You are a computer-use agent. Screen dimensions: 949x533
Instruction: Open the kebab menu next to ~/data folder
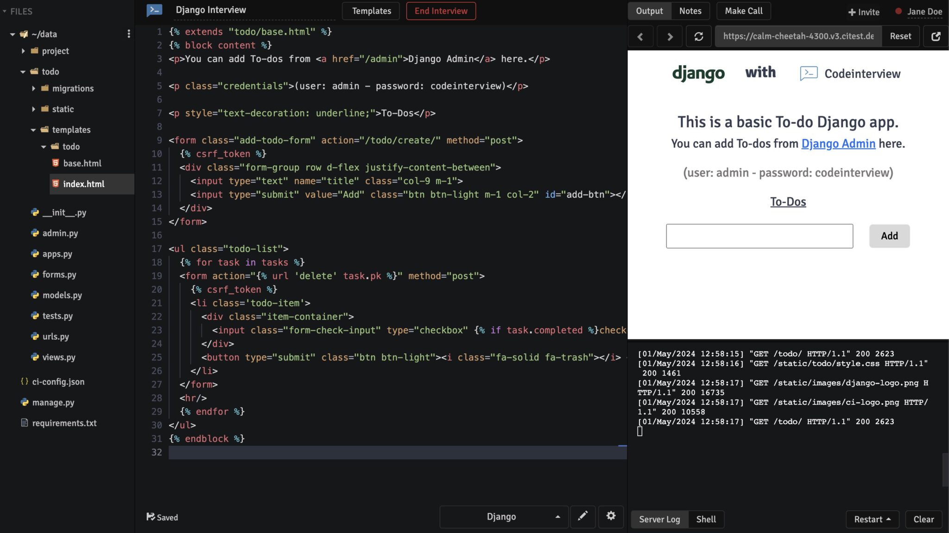129,33
